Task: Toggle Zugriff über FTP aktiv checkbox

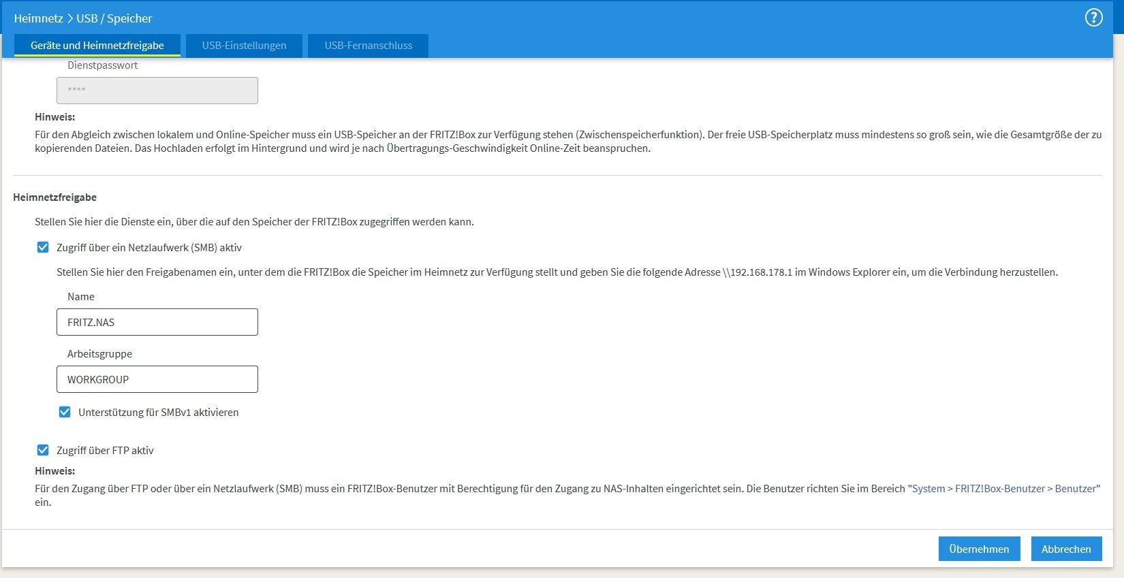Action: (43, 450)
